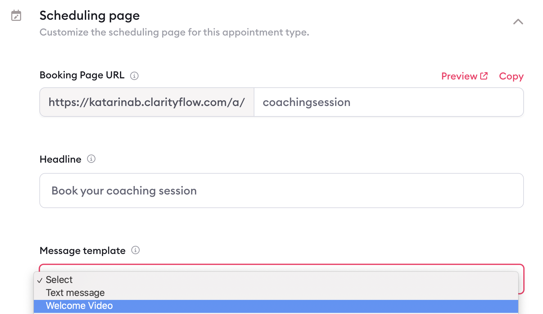Open the booking page Preview link
543x314 pixels.
(464, 76)
